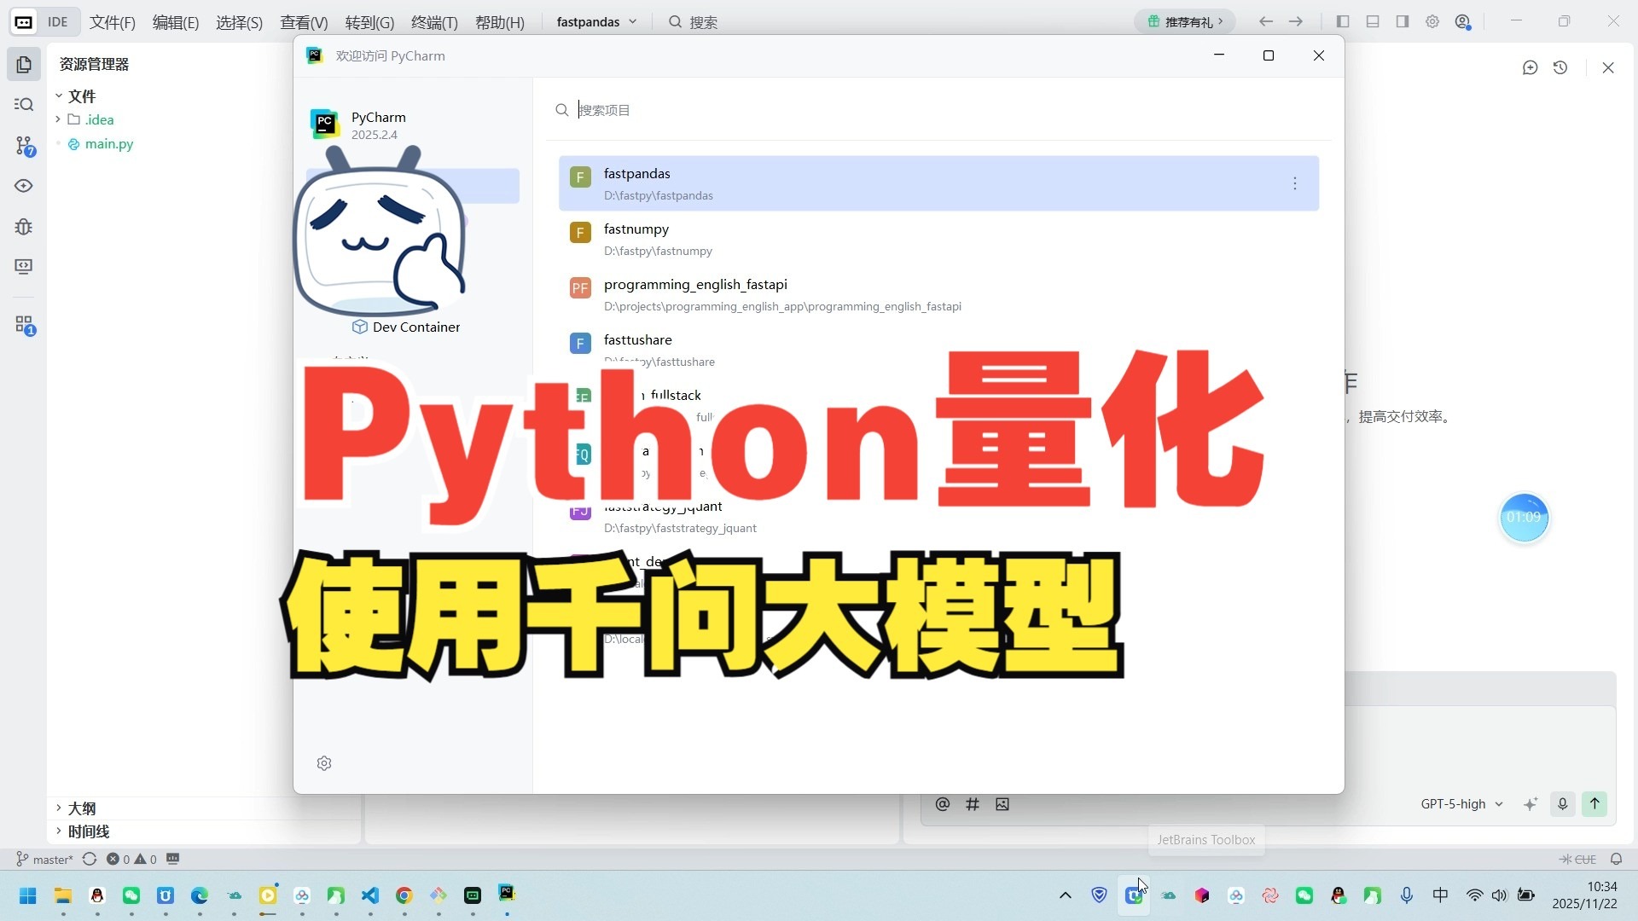Screen dimensions: 1638x921
Task: Select the fastnumpy project in the welcome list
Action: (x=768, y=239)
